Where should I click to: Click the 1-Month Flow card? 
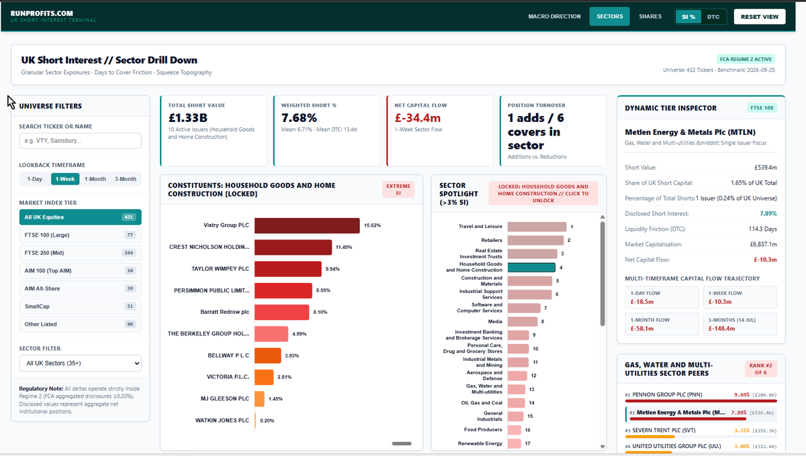click(663, 324)
